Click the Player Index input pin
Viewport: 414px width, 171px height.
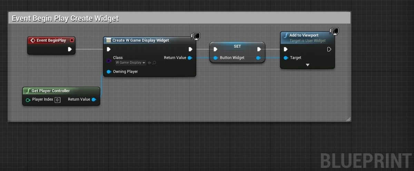tap(28, 100)
